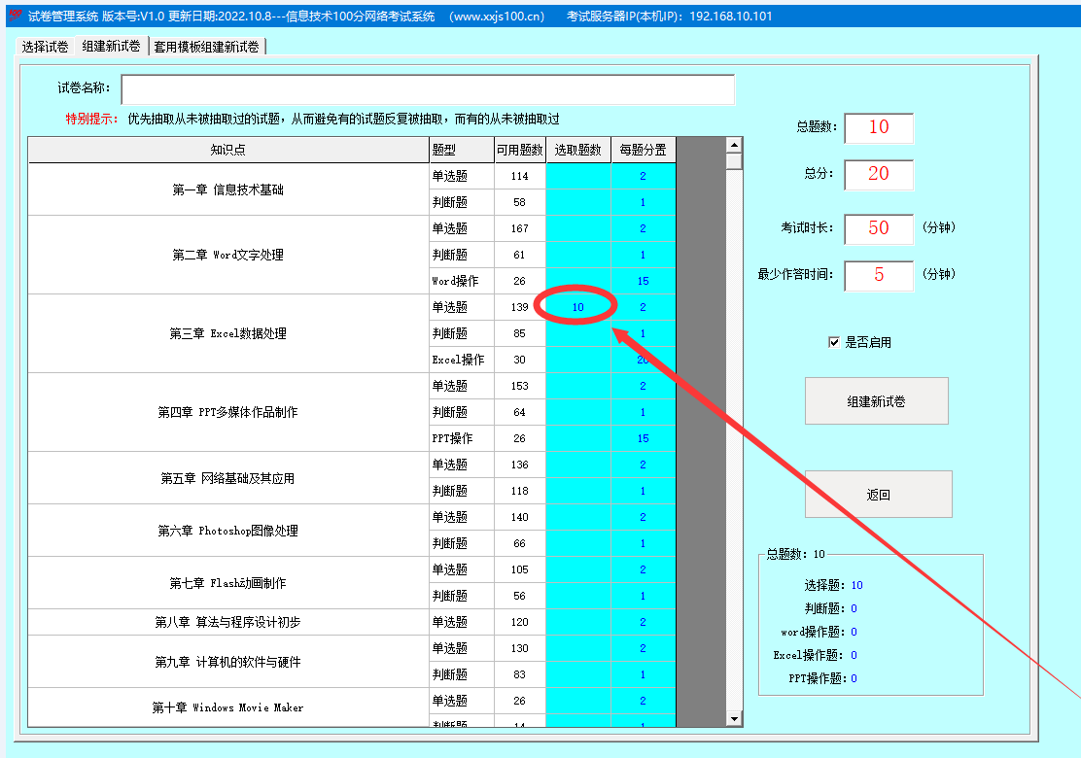
Task: Click the 组建新试卷 button
Action: [x=876, y=401]
